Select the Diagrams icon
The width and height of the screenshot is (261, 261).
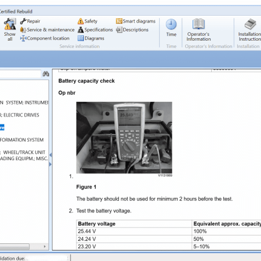coord(81,38)
